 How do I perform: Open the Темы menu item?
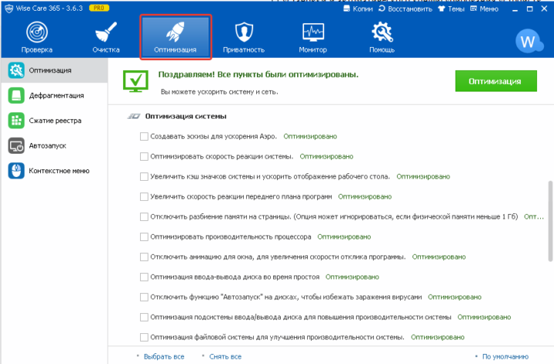click(x=451, y=8)
